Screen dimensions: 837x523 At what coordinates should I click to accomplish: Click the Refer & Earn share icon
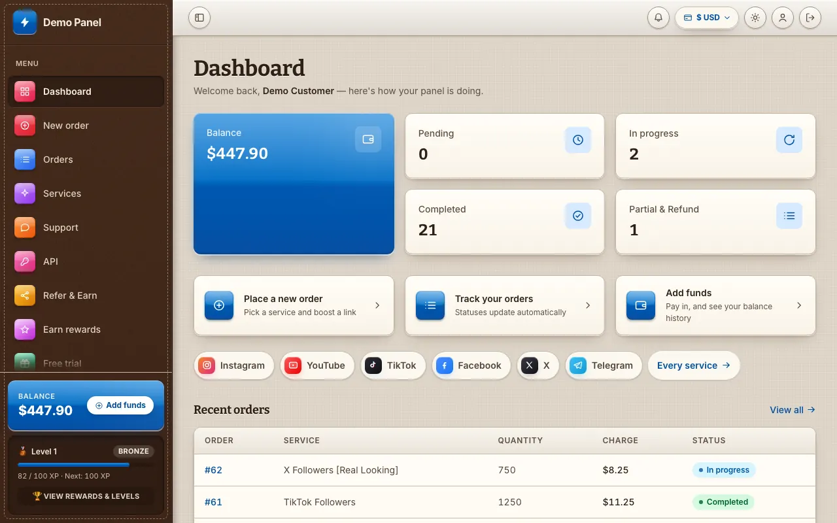point(25,295)
